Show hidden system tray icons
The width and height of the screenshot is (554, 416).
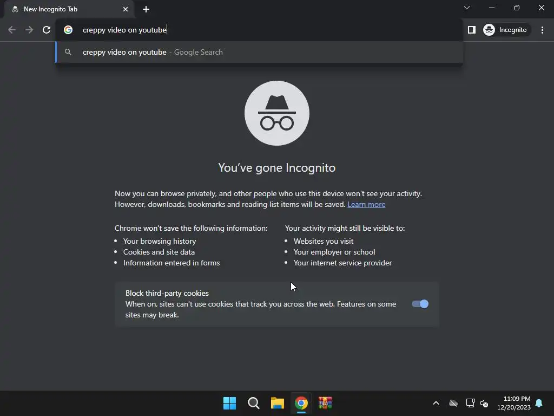pos(436,403)
